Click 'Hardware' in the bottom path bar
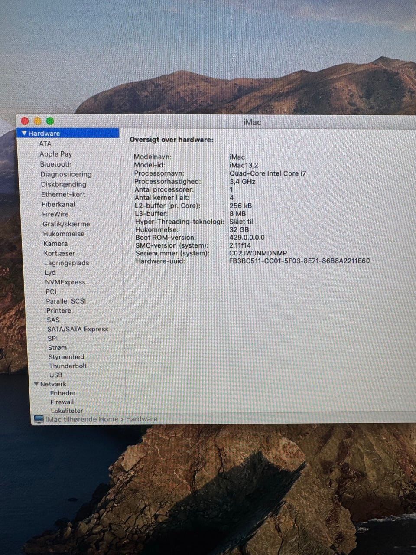Viewport: 416px width, 555px height. pyautogui.click(x=142, y=419)
